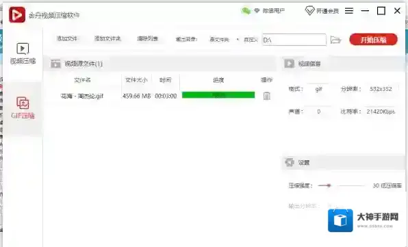The width and height of the screenshot is (408, 247).
Task: Open the 视频压缩 (video compression) sidebar section
Action: click(x=23, y=53)
